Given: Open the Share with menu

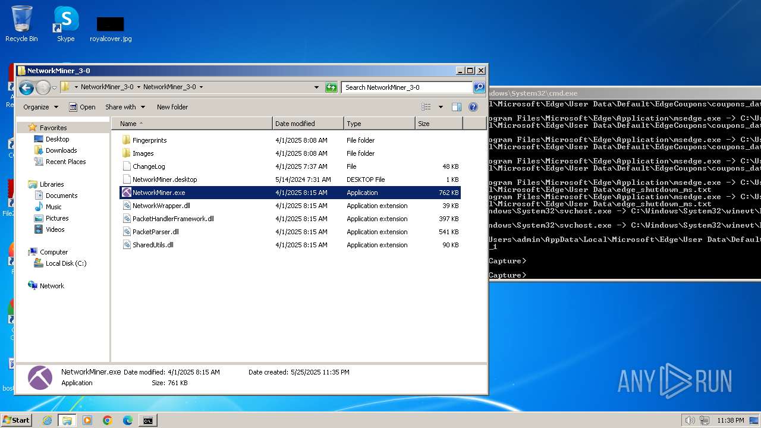Looking at the screenshot, I should point(125,107).
